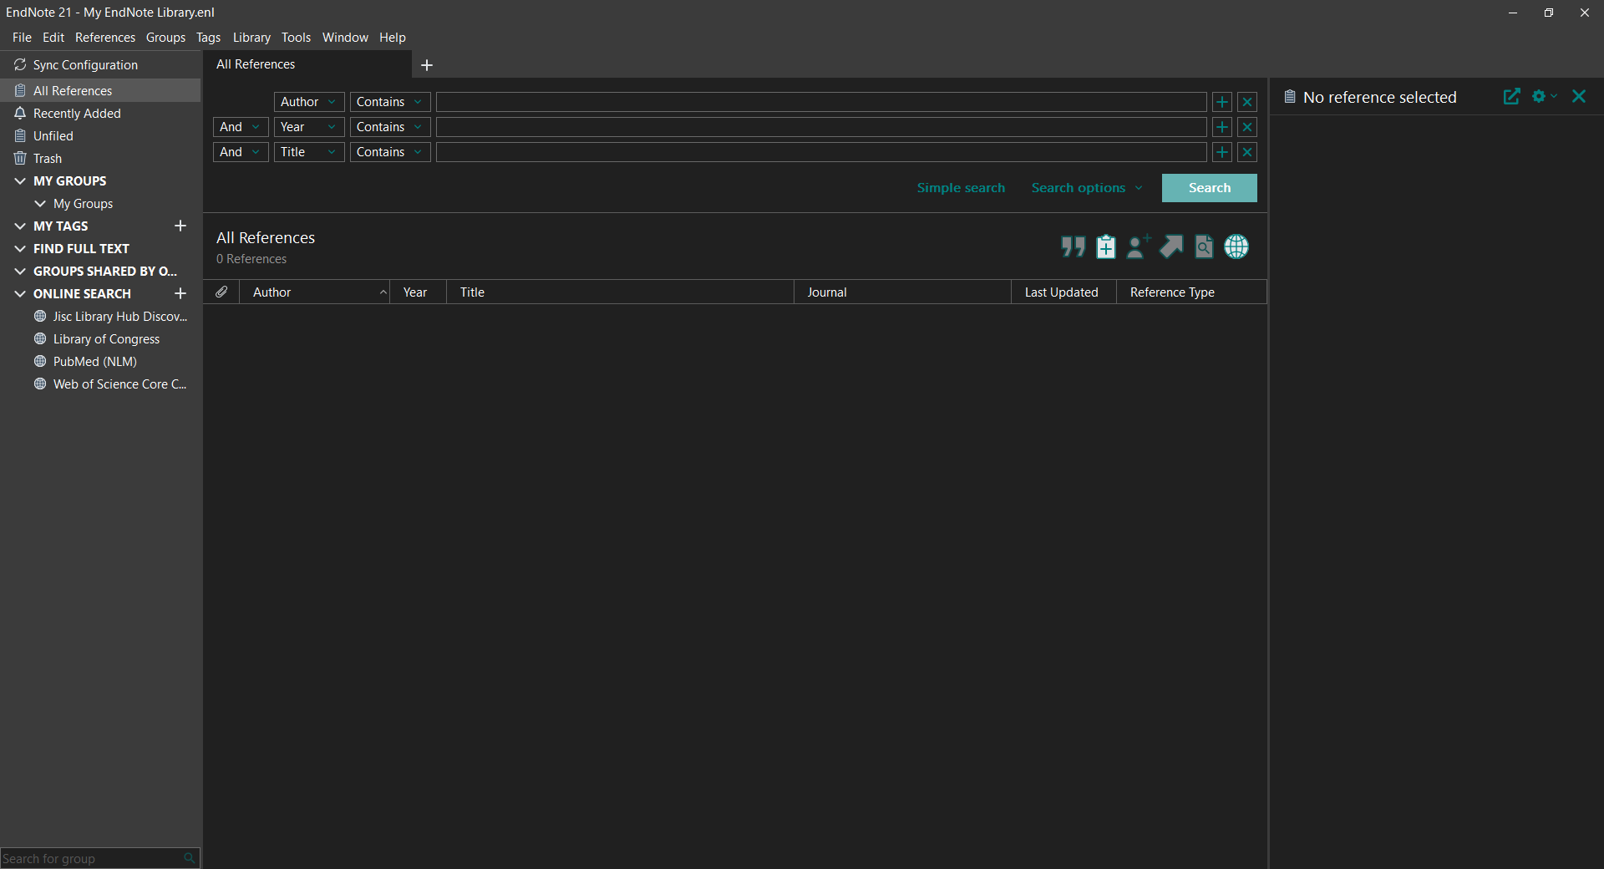Click the Insert Citation quote icon
Screen dimensions: 1604x869
(1073, 246)
